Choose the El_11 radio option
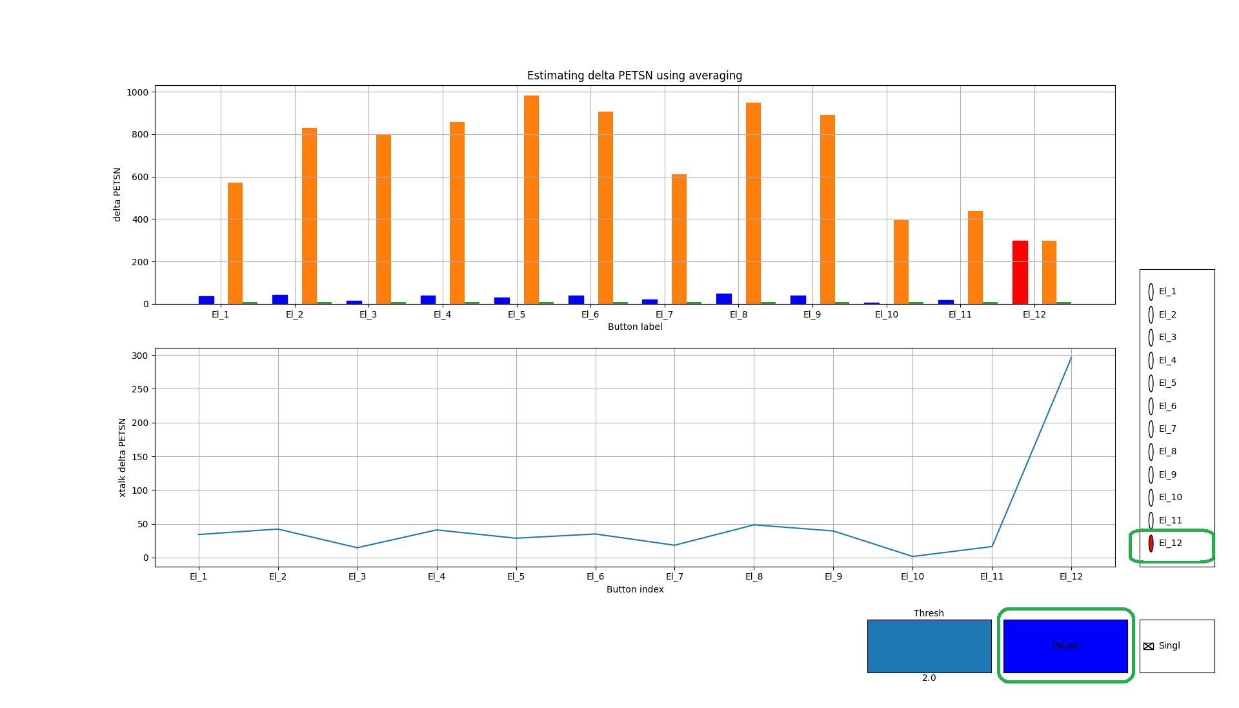 (x=1151, y=521)
